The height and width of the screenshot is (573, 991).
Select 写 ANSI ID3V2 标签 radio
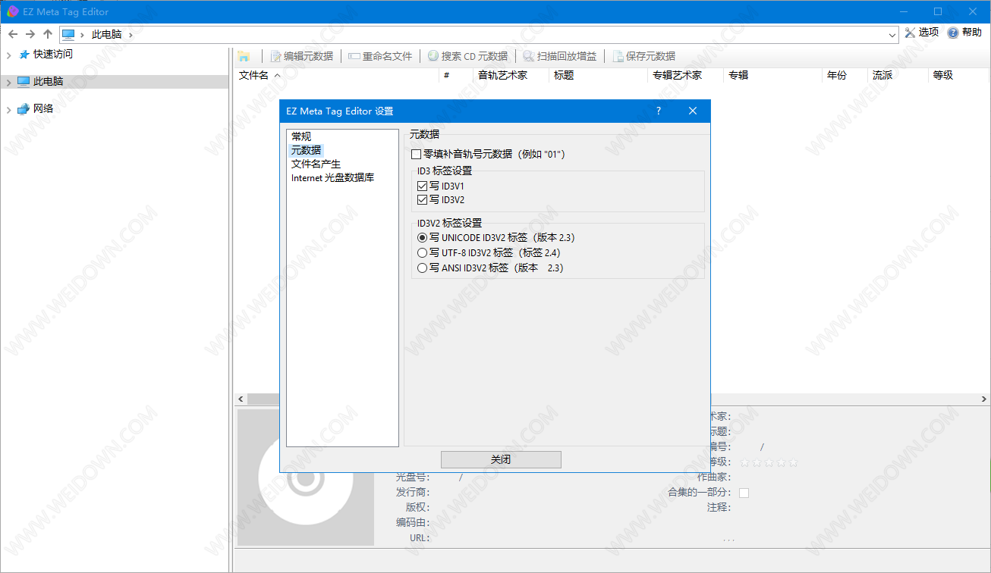point(423,268)
